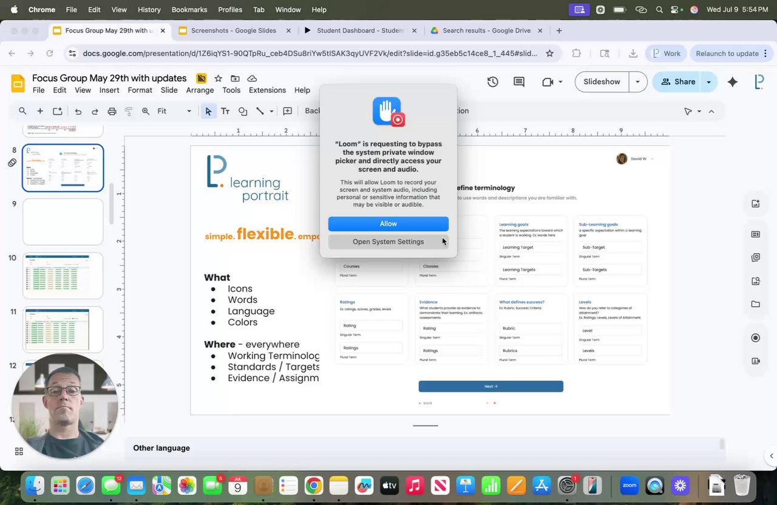Open the line tool type dropdown arrow
This screenshot has width=777, height=505.
click(x=271, y=111)
